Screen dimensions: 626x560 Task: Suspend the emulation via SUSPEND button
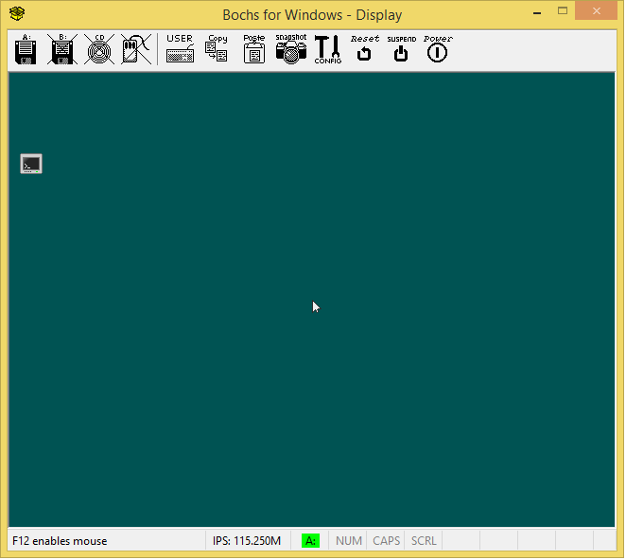[401, 50]
